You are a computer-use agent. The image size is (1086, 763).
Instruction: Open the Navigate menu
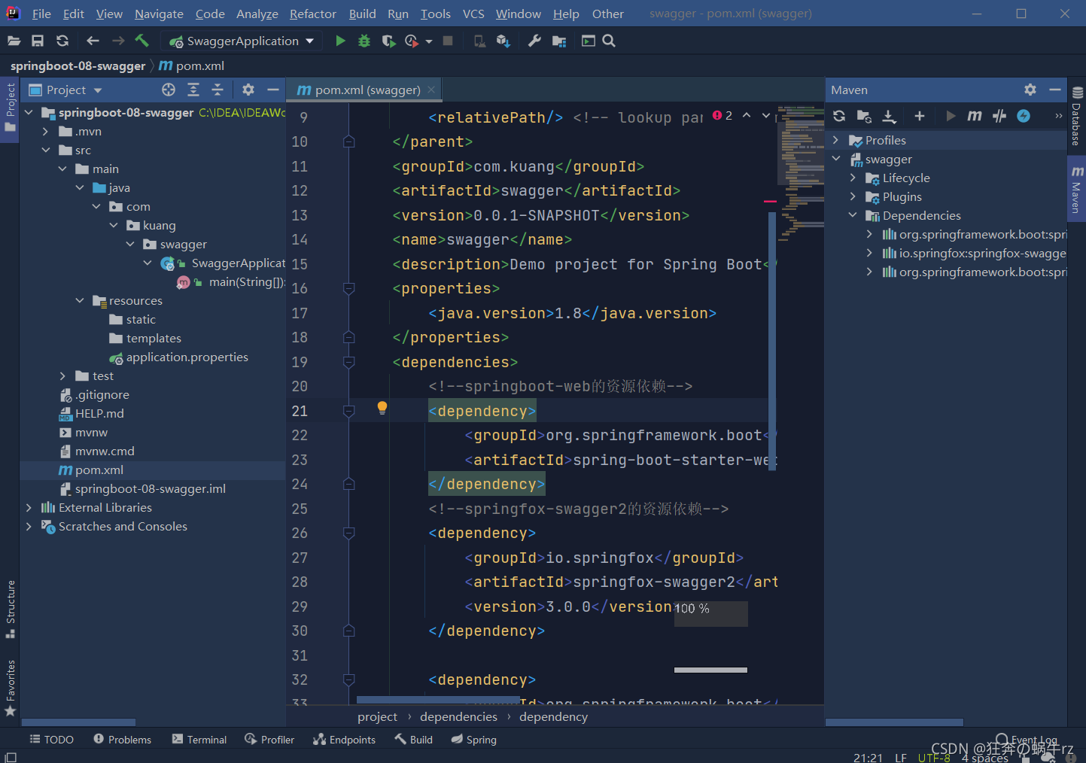pos(159,14)
